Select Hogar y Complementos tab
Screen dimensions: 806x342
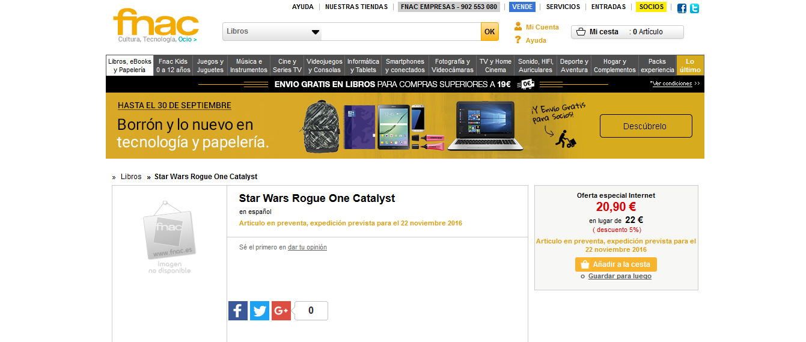[615, 66]
